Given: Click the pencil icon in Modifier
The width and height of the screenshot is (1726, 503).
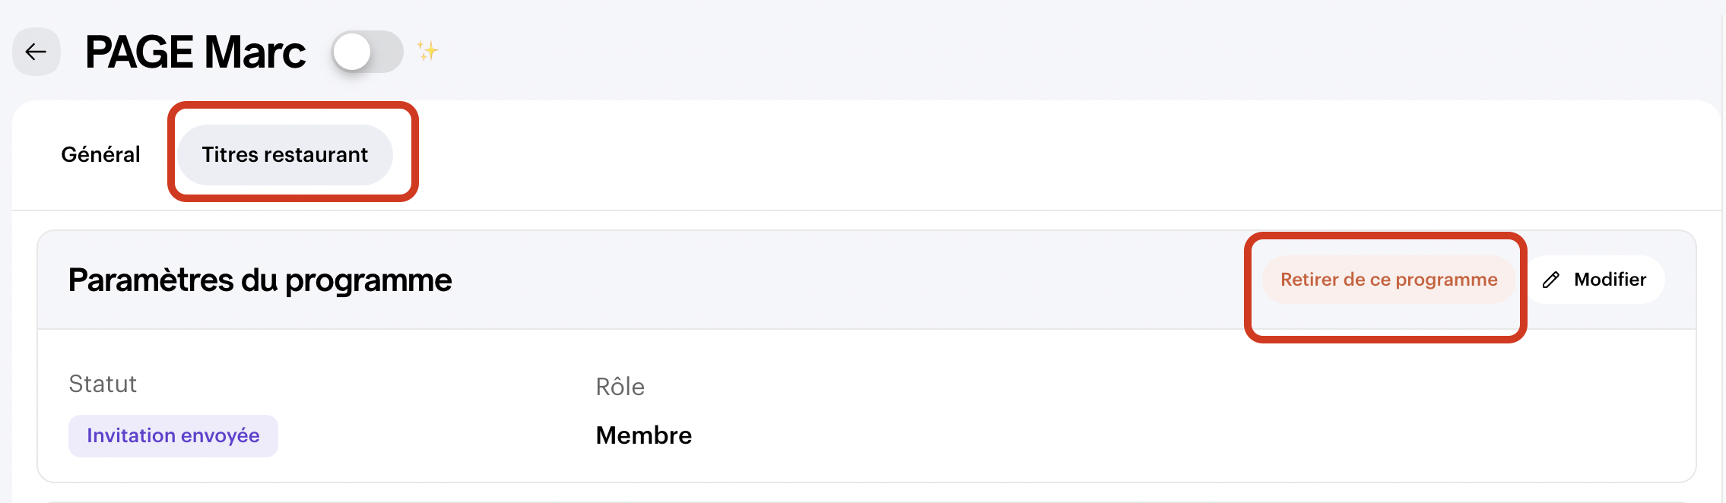Looking at the screenshot, I should [x=1551, y=280].
